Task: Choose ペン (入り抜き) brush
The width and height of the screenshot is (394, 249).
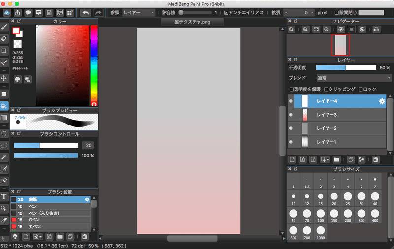Action: [x=50, y=213]
